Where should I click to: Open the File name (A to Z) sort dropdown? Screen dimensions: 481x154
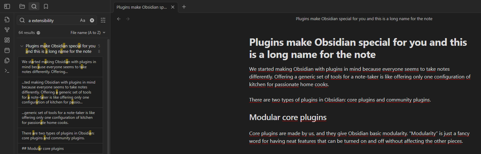pyautogui.click(x=88, y=33)
